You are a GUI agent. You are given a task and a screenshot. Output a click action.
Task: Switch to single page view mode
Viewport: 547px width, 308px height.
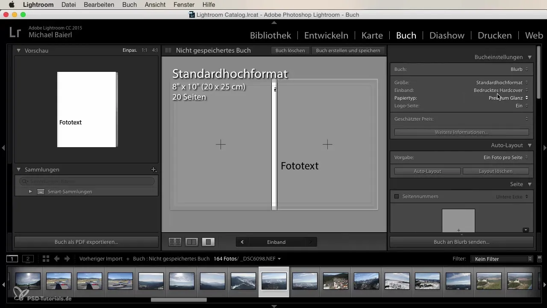pyautogui.click(x=208, y=242)
